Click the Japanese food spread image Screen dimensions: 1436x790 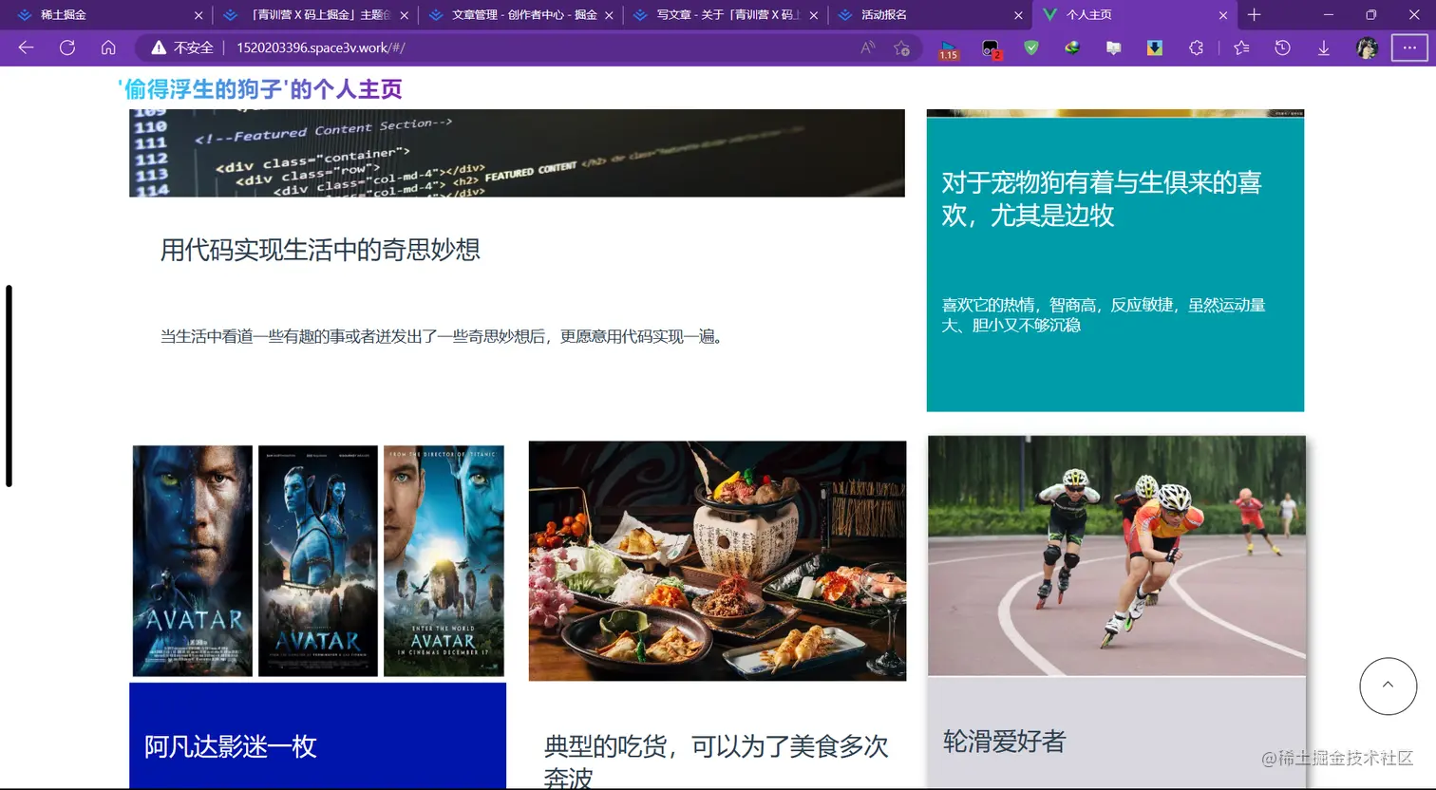click(717, 561)
